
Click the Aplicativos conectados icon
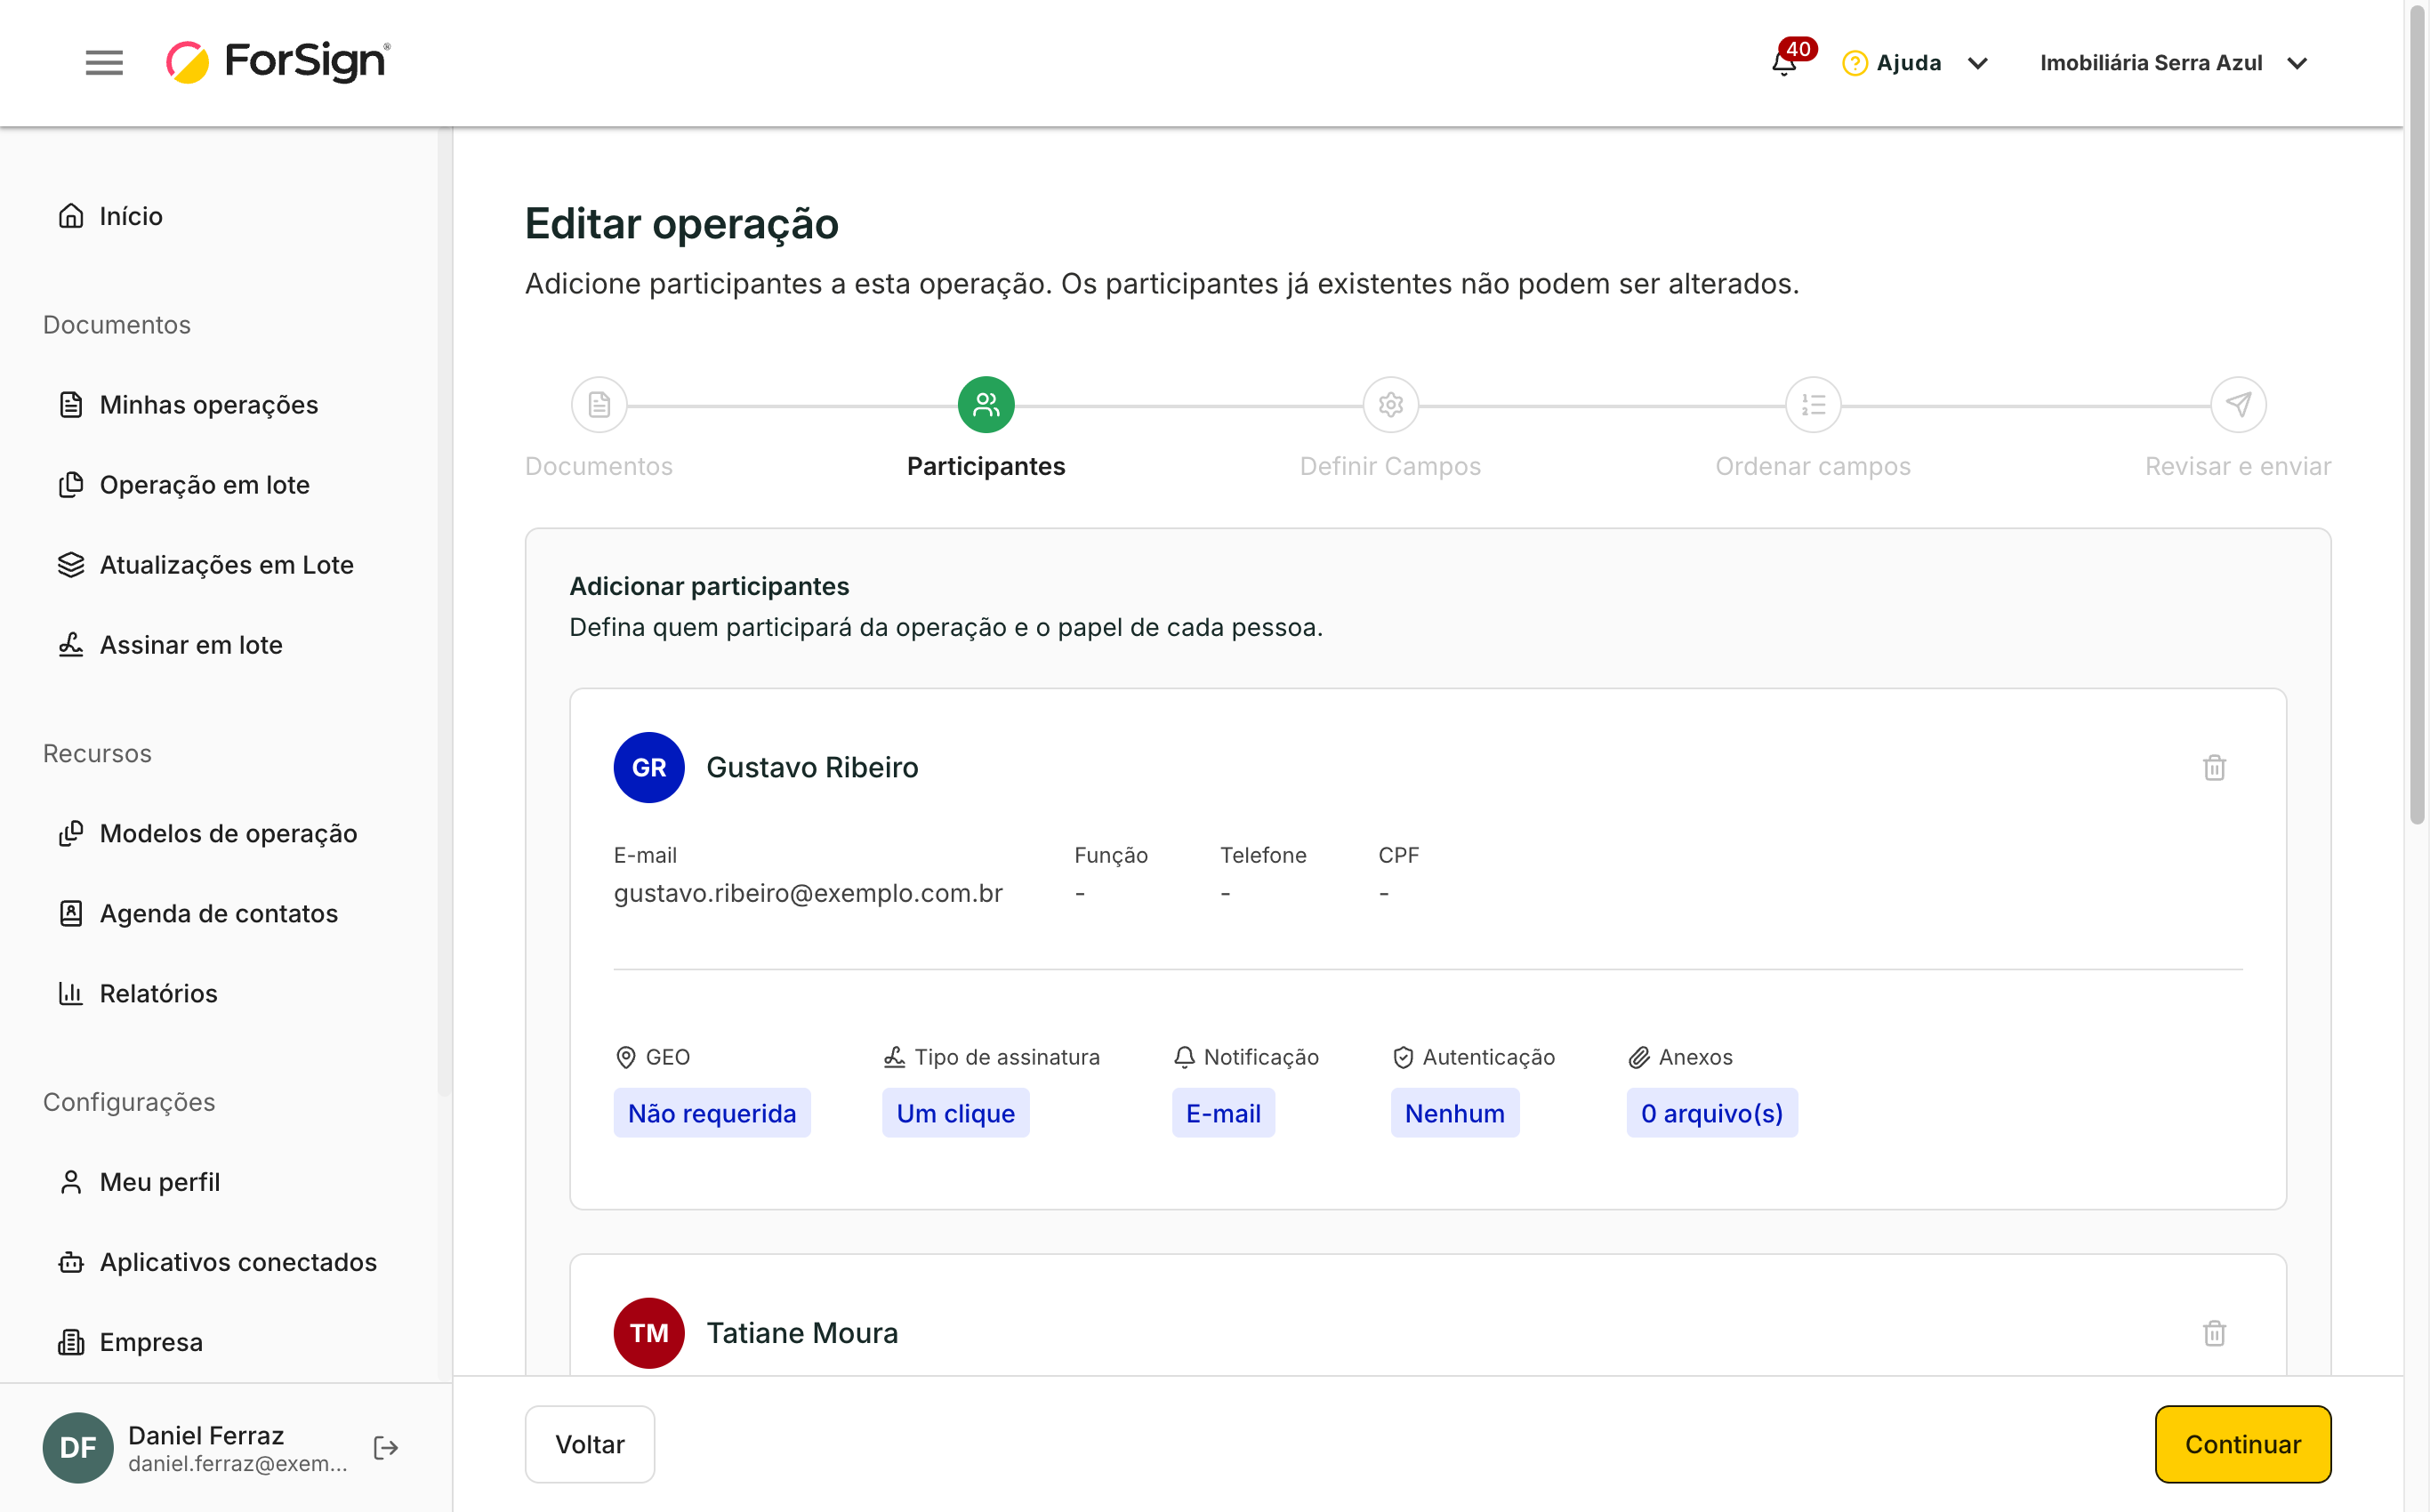[x=70, y=1261]
